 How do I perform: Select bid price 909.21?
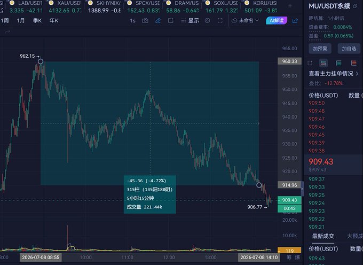[317, 227]
